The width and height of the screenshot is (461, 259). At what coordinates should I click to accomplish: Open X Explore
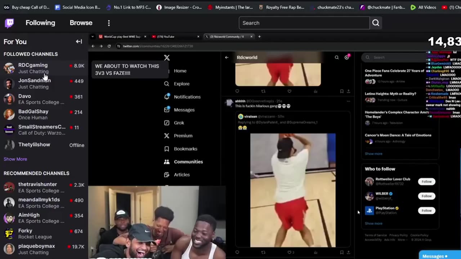[x=177, y=84]
